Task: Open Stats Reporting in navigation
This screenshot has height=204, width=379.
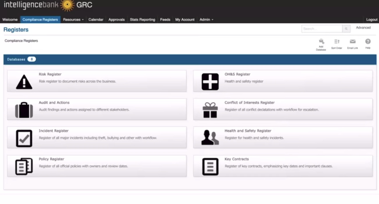Action: pos(142,19)
